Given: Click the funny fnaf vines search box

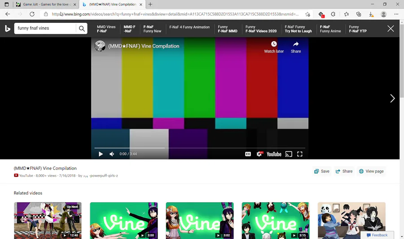Looking at the screenshot, I should [x=45, y=28].
